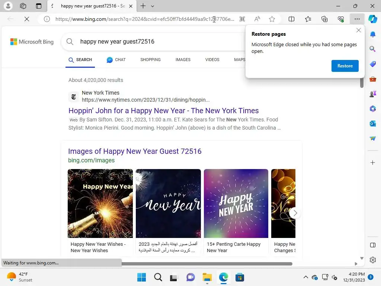Switch to the MAPS tab
The image size is (381, 286).
(240, 60)
